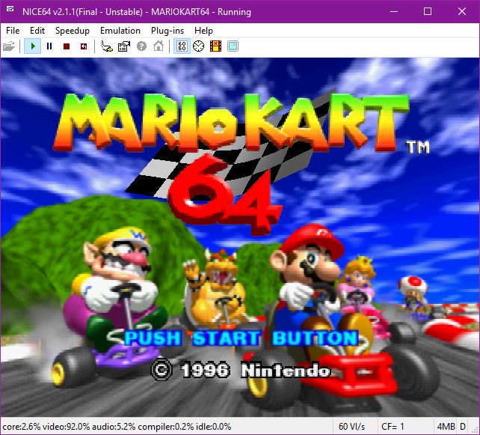Viewport: 480px width, 435px height.
Task: Maximize the NICE64 window
Action: (428, 12)
